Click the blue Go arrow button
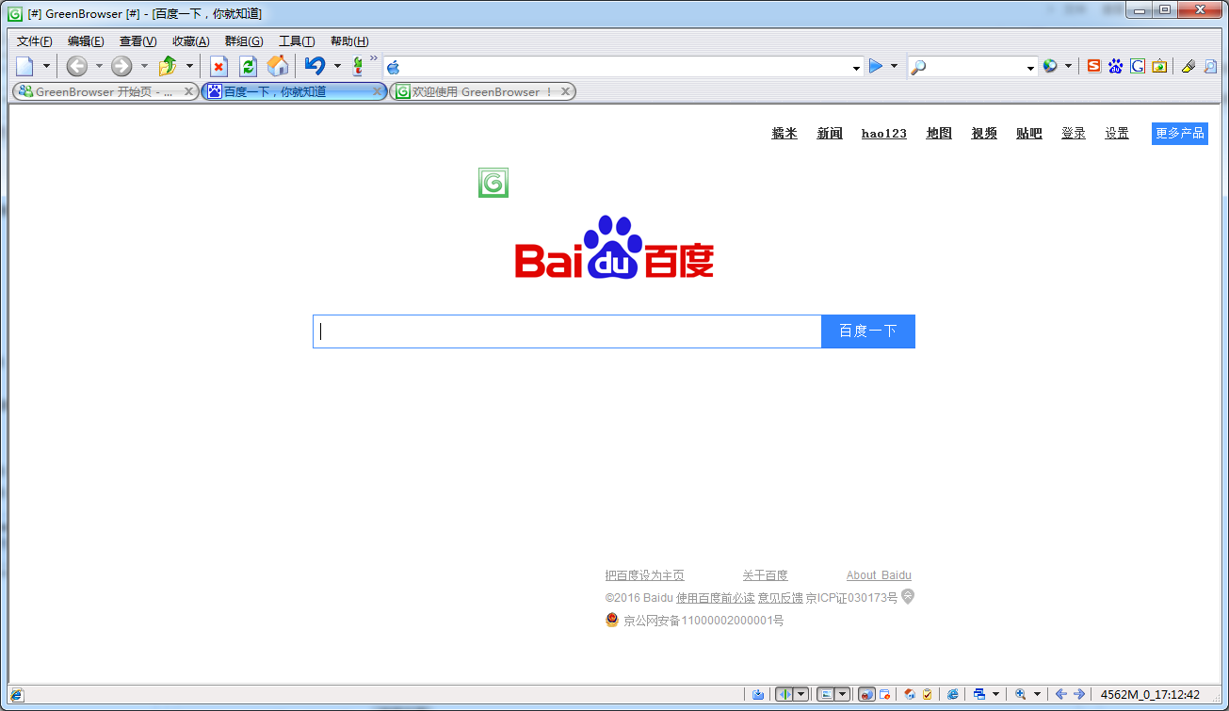The height and width of the screenshot is (711, 1229). 876,66
